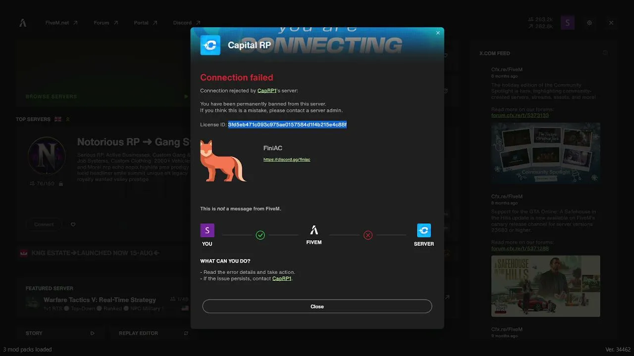Open BROWSE SERVERS in the background launcher

click(51, 96)
